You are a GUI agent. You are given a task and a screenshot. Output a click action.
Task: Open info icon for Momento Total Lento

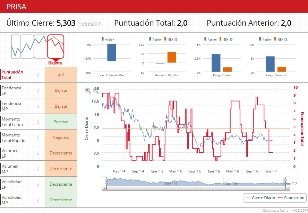pyautogui.click(x=38, y=122)
